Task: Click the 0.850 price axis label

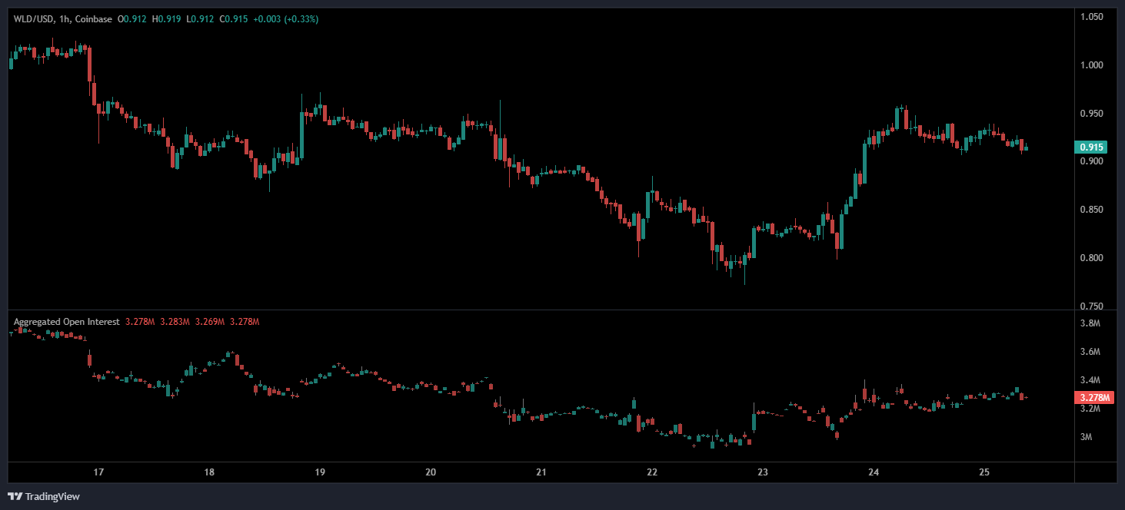Action: (x=1091, y=210)
